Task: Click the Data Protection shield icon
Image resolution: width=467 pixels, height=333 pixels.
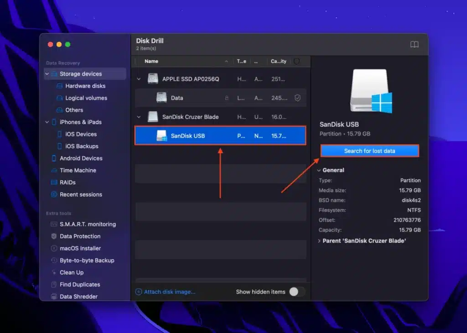Action: (x=54, y=236)
